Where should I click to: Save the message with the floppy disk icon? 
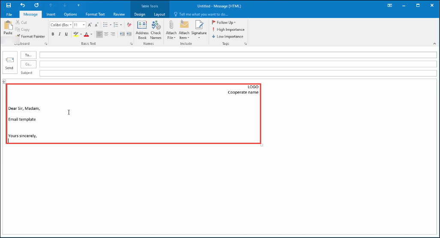(x=9, y=5)
